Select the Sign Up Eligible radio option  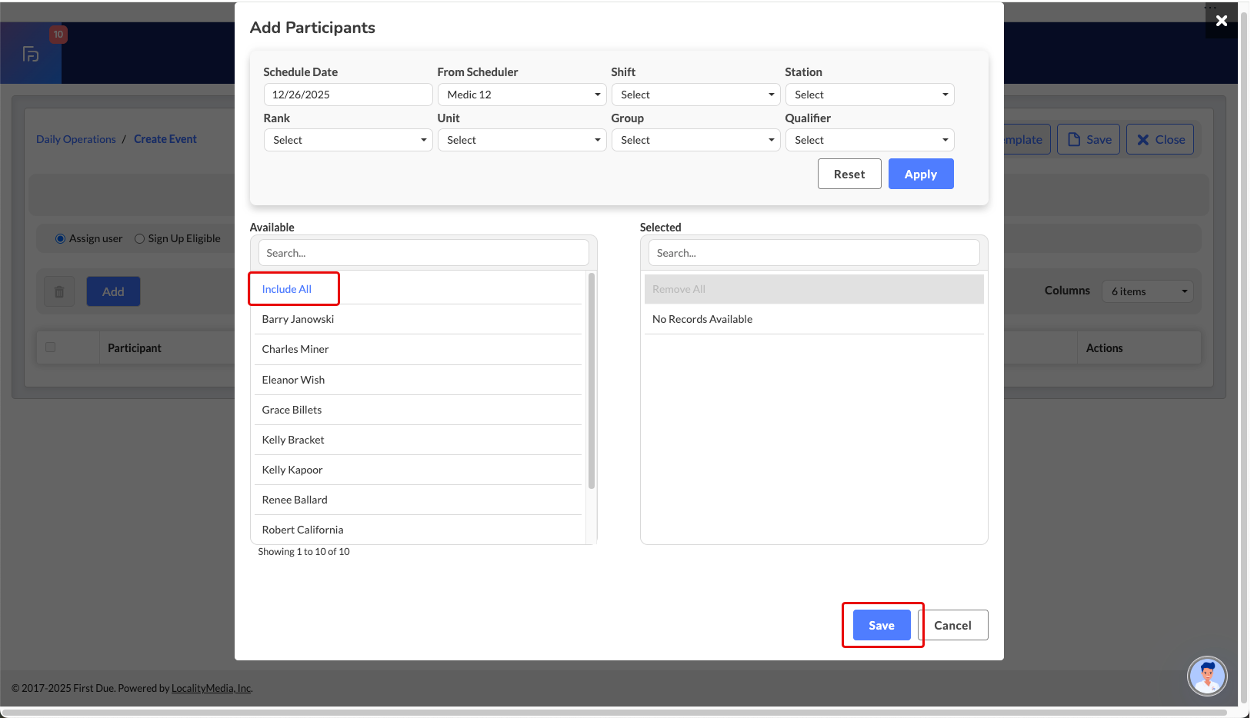point(140,239)
